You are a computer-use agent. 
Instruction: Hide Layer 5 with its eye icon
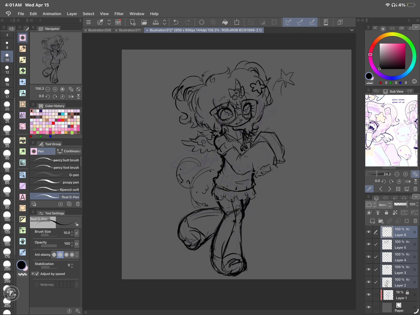(369, 244)
